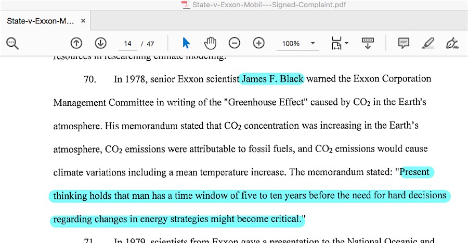Image resolution: width=468 pixels, height=243 pixels.
Task: Click the find text magnifier icon
Action: 12,44
